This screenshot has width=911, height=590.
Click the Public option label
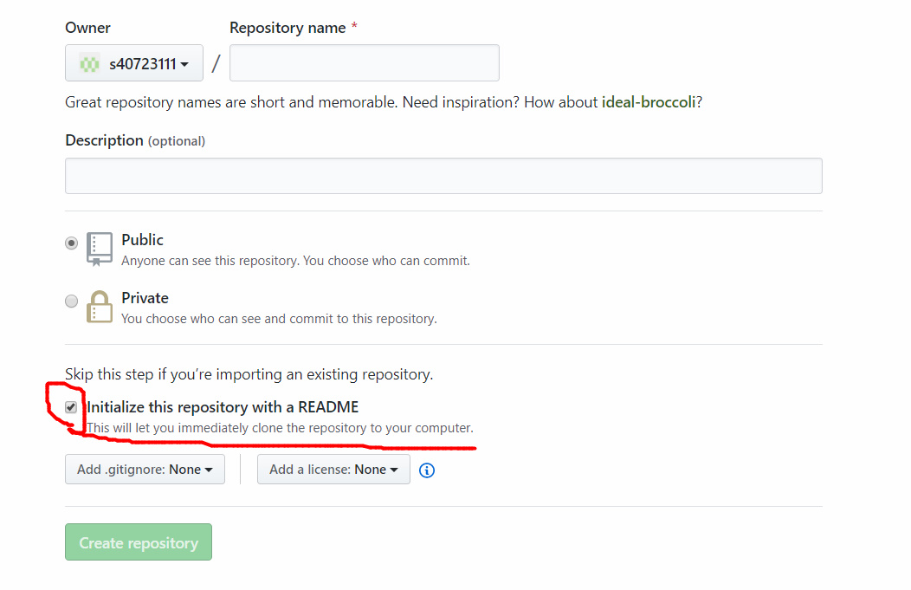(x=142, y=240)
